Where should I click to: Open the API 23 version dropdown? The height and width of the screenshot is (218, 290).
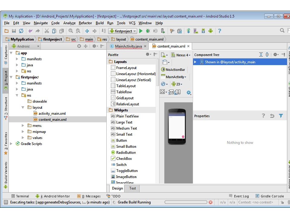coord(177,84)
